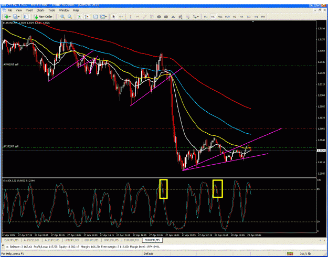Open the View menu
This screenshot has height=257, width=328.
19,10
